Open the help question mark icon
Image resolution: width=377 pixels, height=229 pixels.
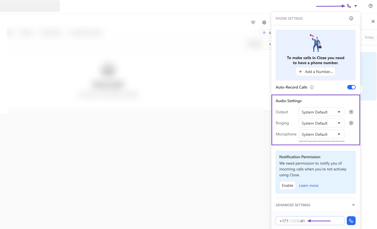pyautogui.click(x=371, y=6)
